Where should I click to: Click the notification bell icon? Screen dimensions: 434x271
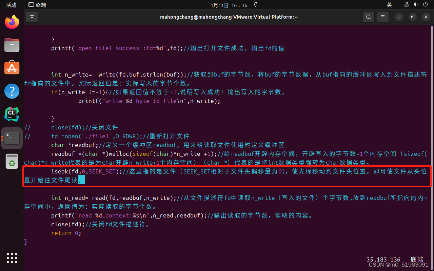pyautogui.click(x=255, y=5)
